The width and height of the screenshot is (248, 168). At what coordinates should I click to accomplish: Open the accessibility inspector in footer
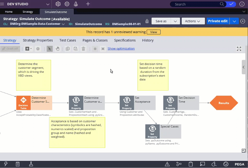point(214,164)
